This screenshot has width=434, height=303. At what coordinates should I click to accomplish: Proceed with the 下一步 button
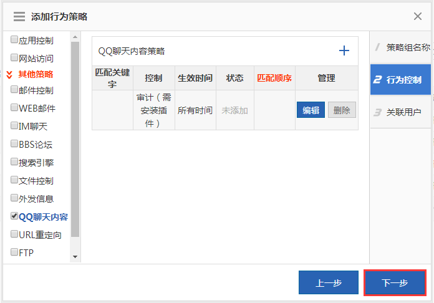pos(395,282)
